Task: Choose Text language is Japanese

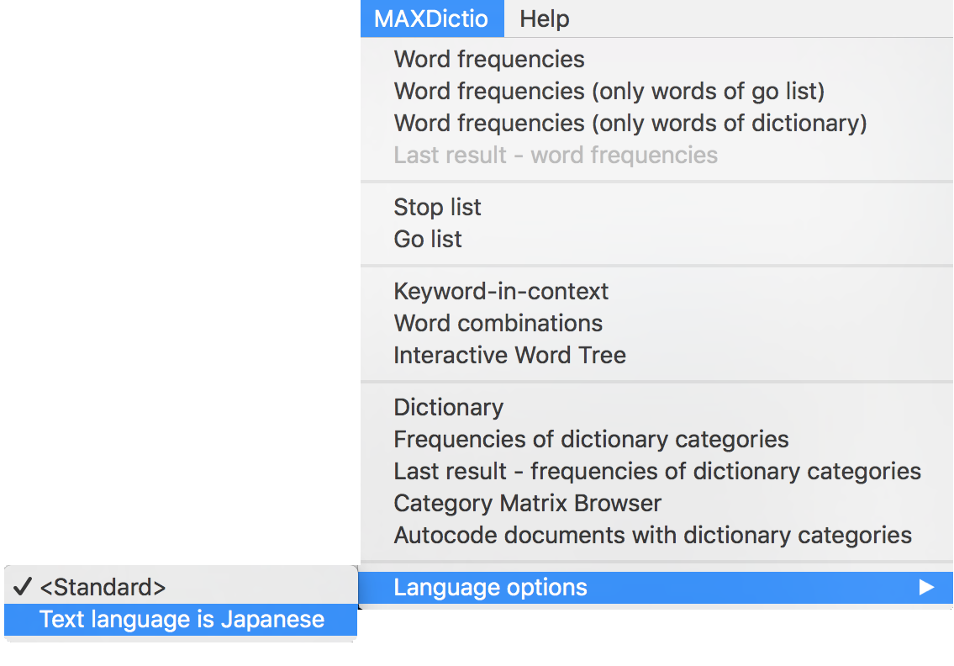Action: (181, 620)
